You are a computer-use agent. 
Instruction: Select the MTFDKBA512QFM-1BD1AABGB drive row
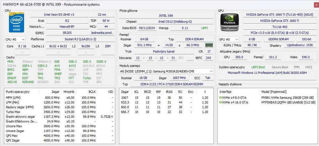(x=268, y=102)
